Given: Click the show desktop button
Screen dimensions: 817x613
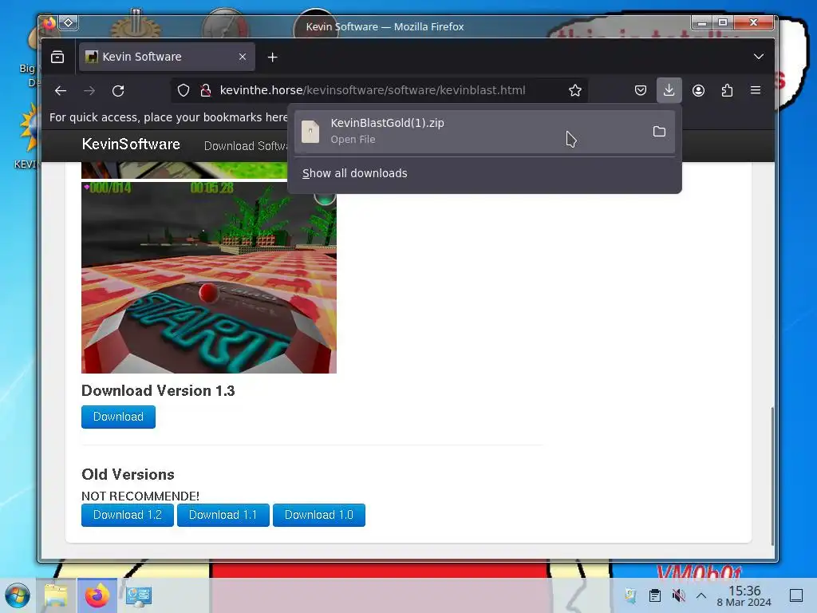Looking at the screenshot, I should (x=796, y=595).
